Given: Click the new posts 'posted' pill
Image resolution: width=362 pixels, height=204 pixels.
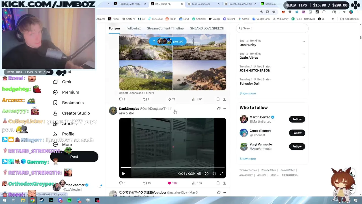Looking at the screenshot, I should pyautogui.click(x=168, y=41).
